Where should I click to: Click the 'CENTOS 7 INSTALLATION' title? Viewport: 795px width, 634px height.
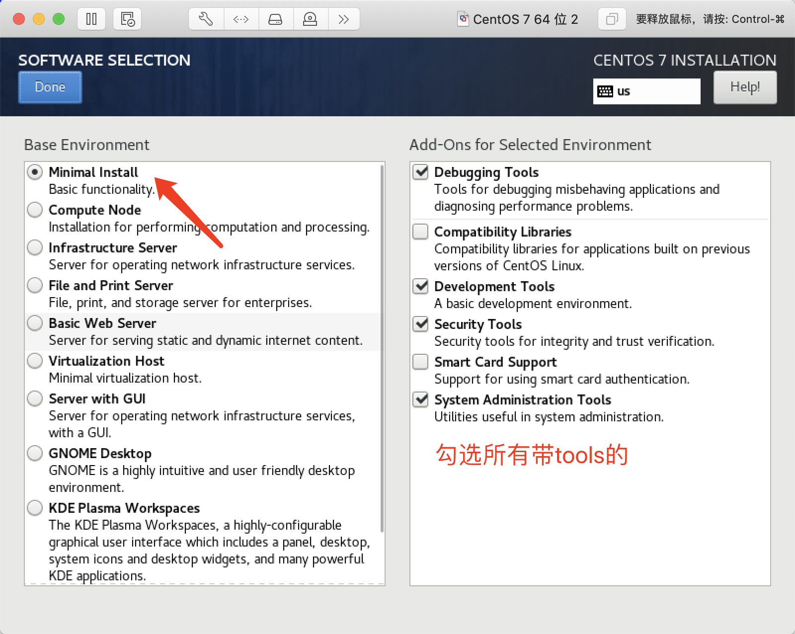685,60
